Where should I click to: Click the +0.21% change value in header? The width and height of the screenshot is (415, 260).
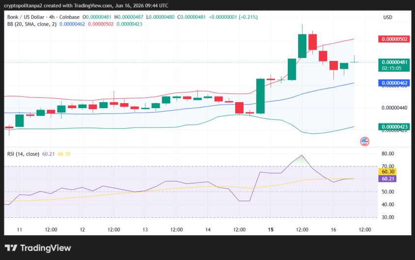(x=248, y=17)
